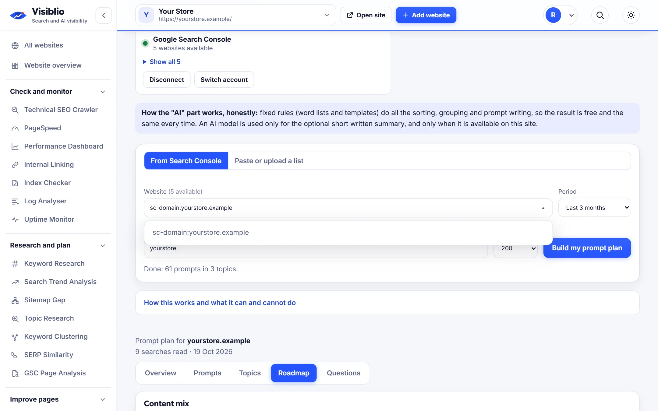Open the user account menu chevron
This screenshot has height=411, width=658.
(571, 16)
